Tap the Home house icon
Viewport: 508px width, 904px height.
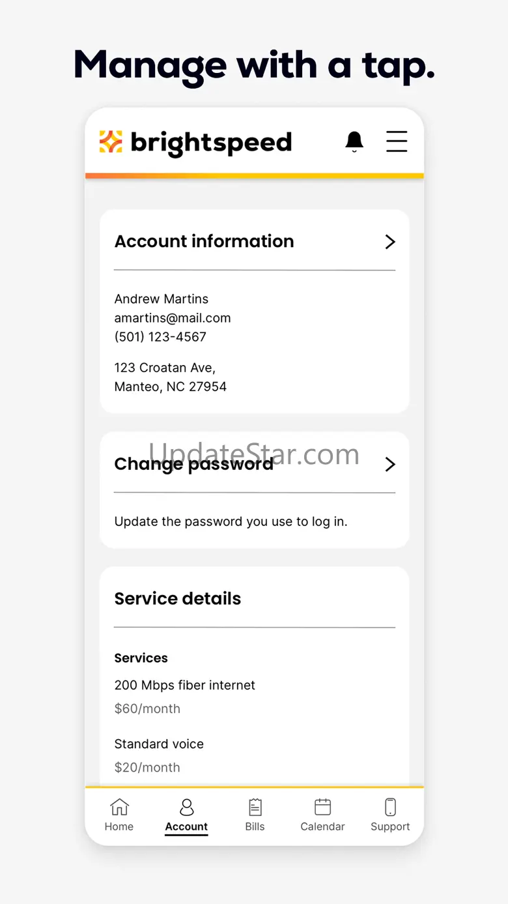(119, 807)
